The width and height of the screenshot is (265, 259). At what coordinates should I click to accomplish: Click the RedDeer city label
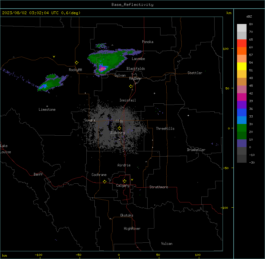(x=135, y=78)
